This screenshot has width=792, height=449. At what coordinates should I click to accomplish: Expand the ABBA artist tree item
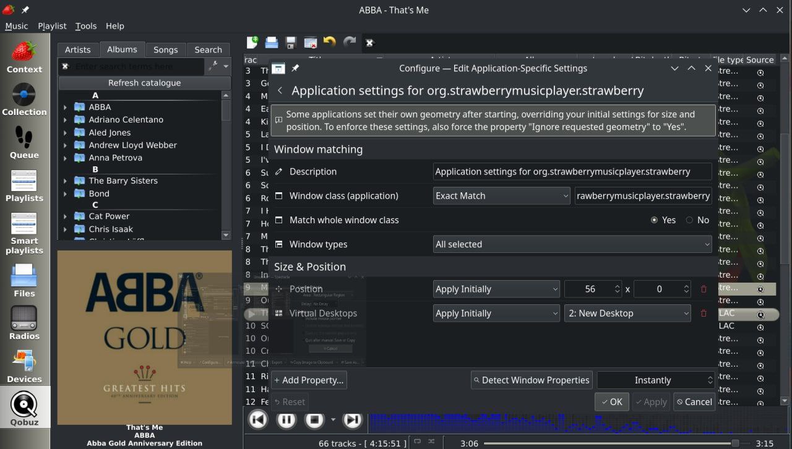coord(65,107)
